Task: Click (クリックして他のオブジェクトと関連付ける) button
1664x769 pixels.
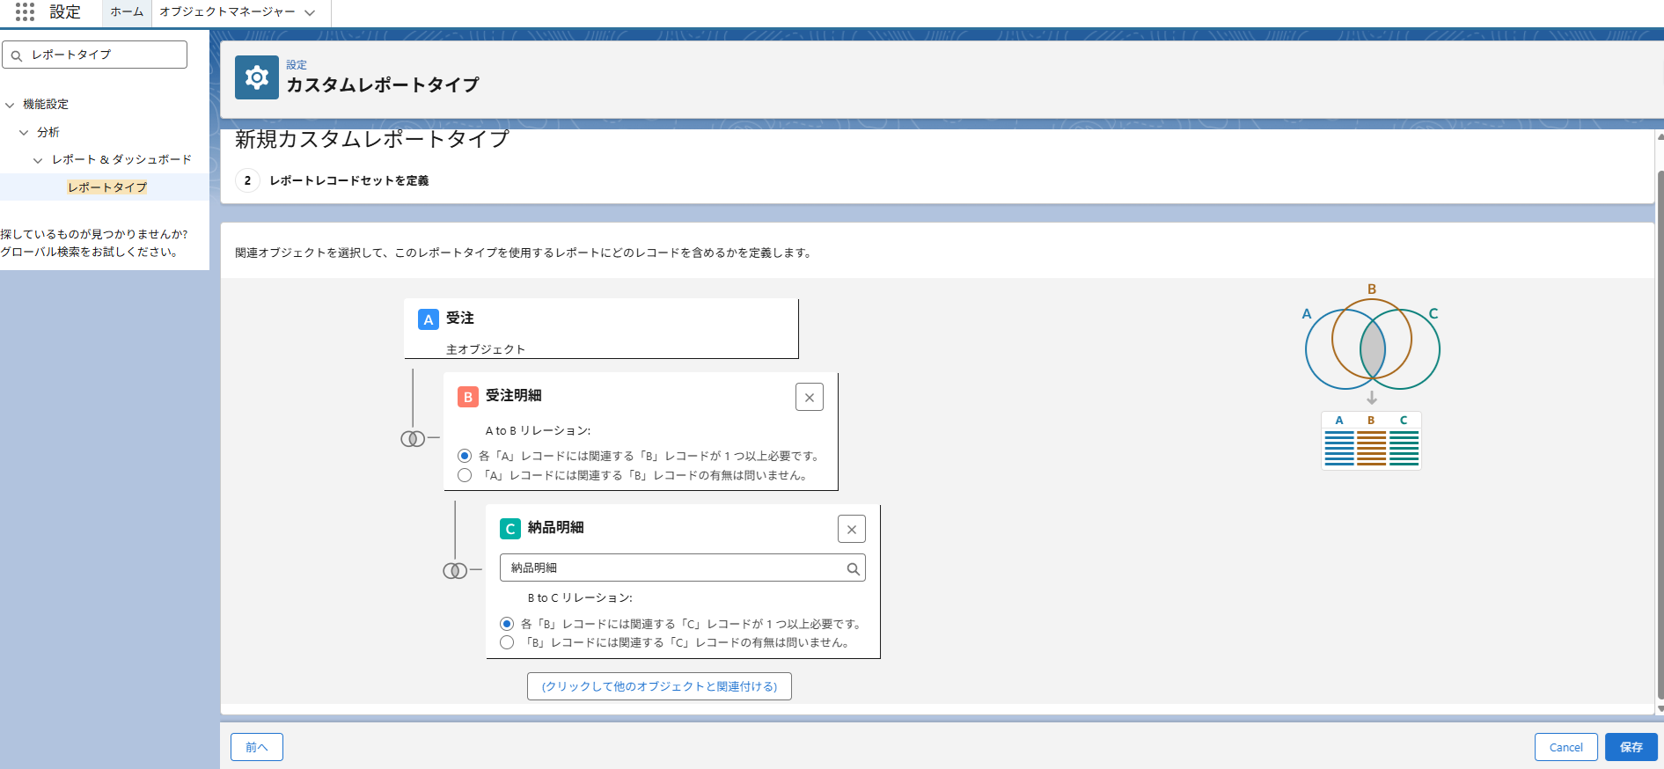Action: point(659,686)
